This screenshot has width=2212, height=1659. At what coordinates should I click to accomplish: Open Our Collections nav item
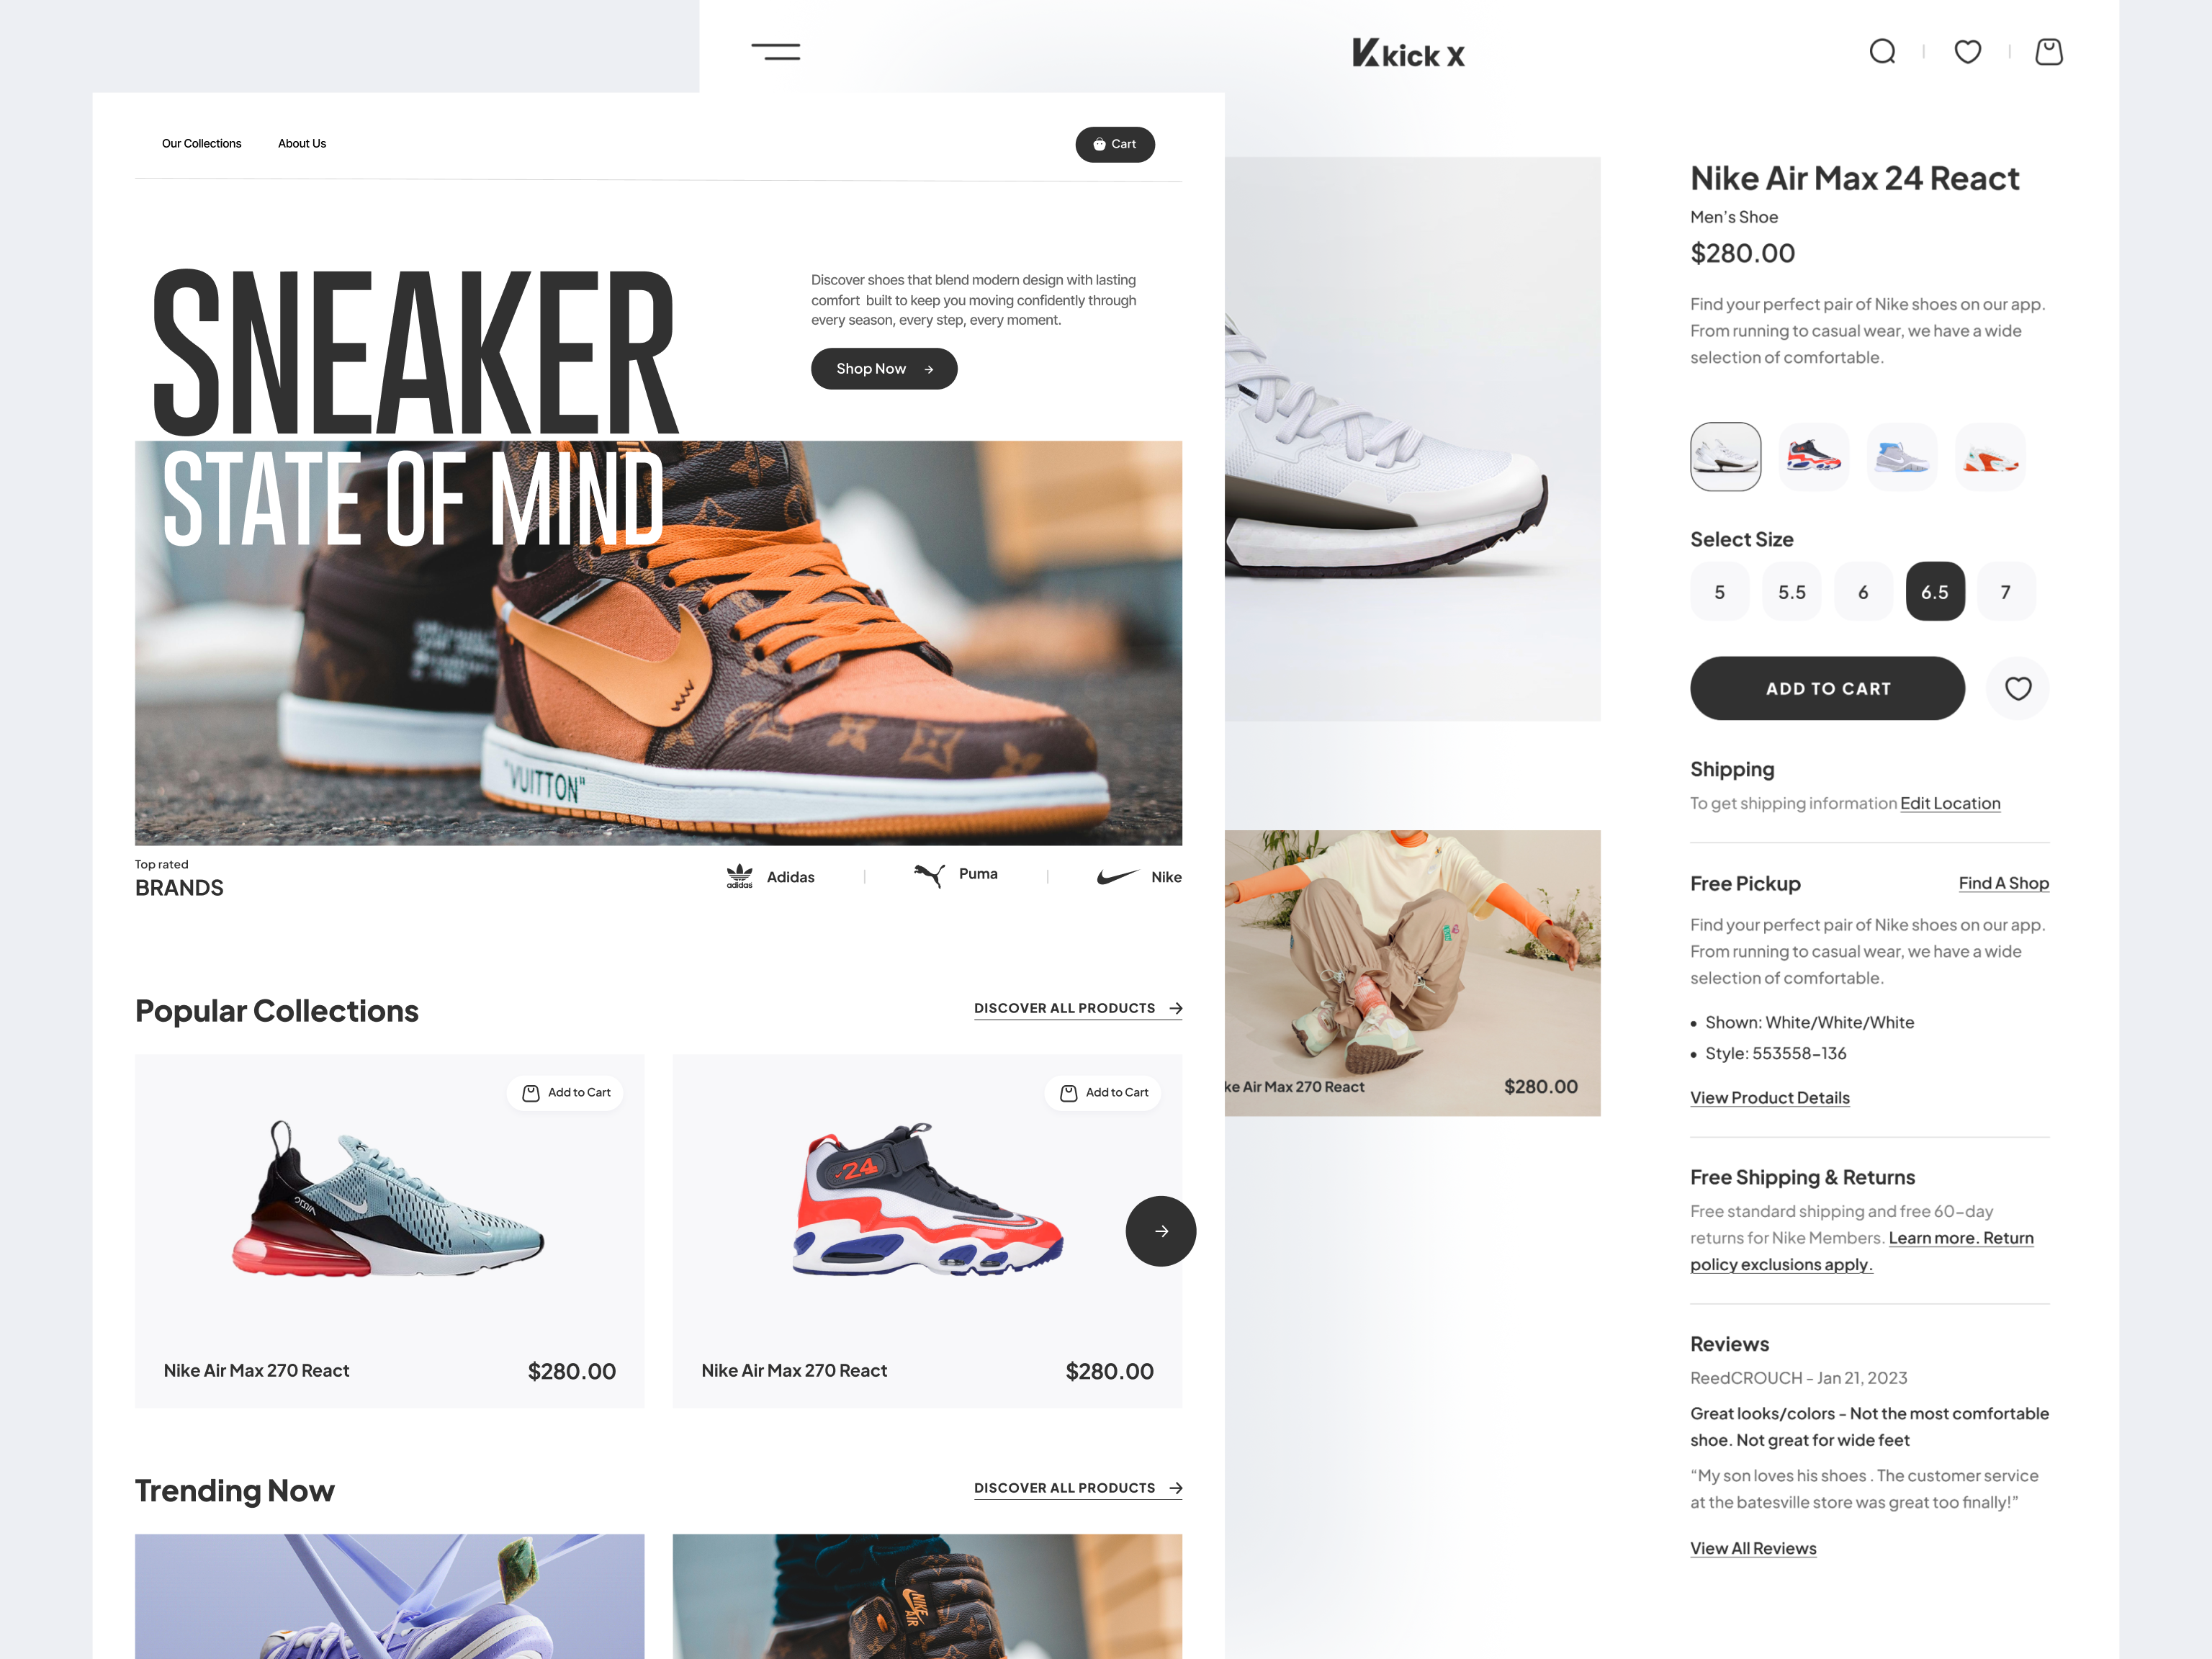202,144
